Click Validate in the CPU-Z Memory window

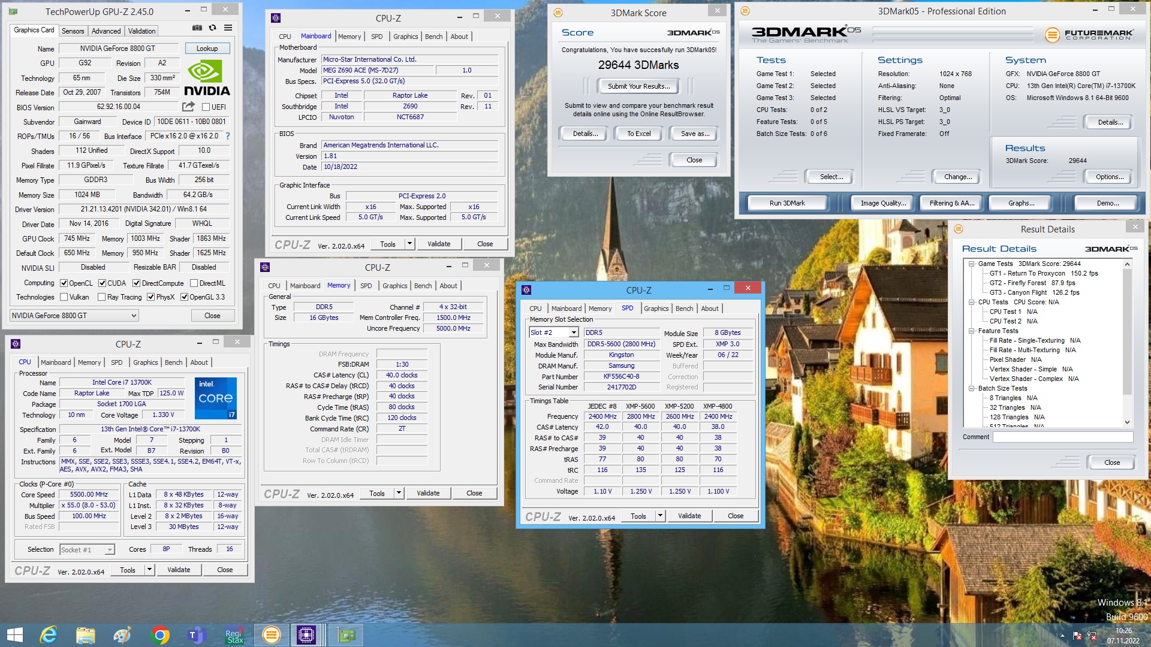pos(428,493)
